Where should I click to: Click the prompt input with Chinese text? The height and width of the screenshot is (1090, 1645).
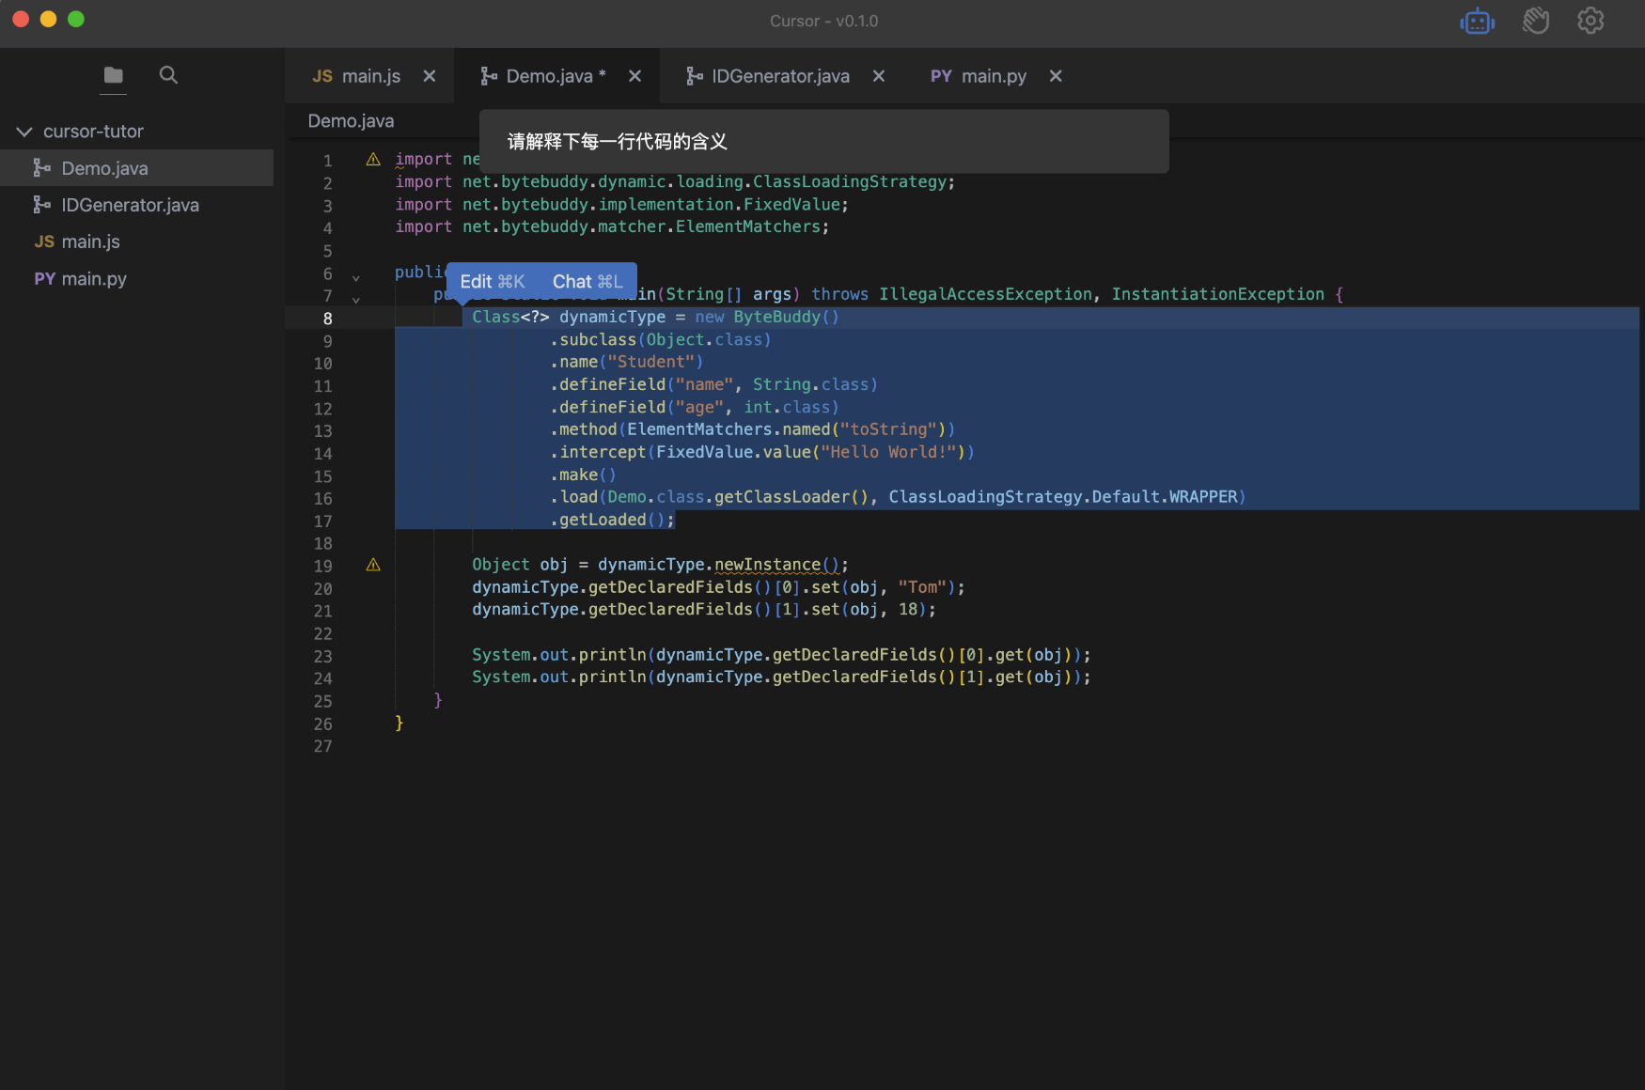tap(823, 142)
